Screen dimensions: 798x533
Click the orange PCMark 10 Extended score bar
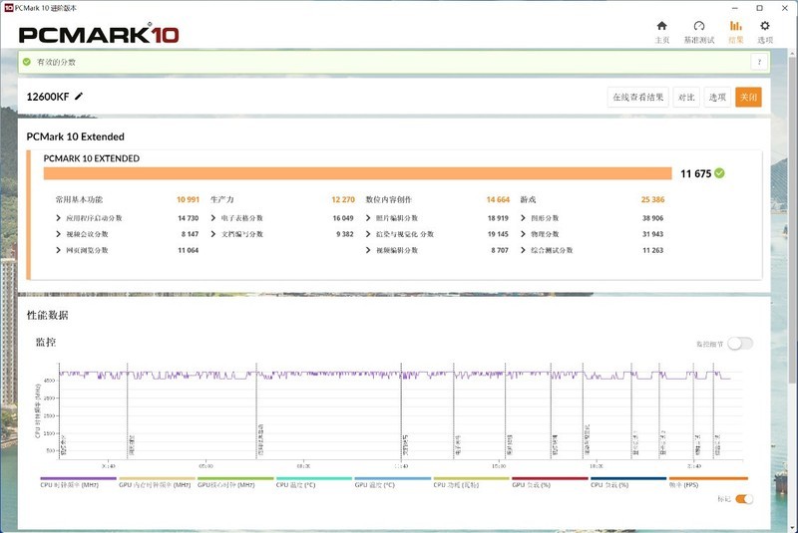click(x=358, y=173)
